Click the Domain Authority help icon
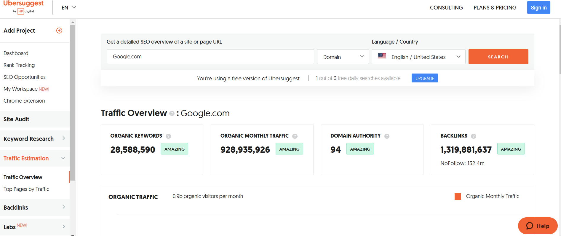Image resolution: width=561 pixels, height=236 pixels. tap(387, 136)
